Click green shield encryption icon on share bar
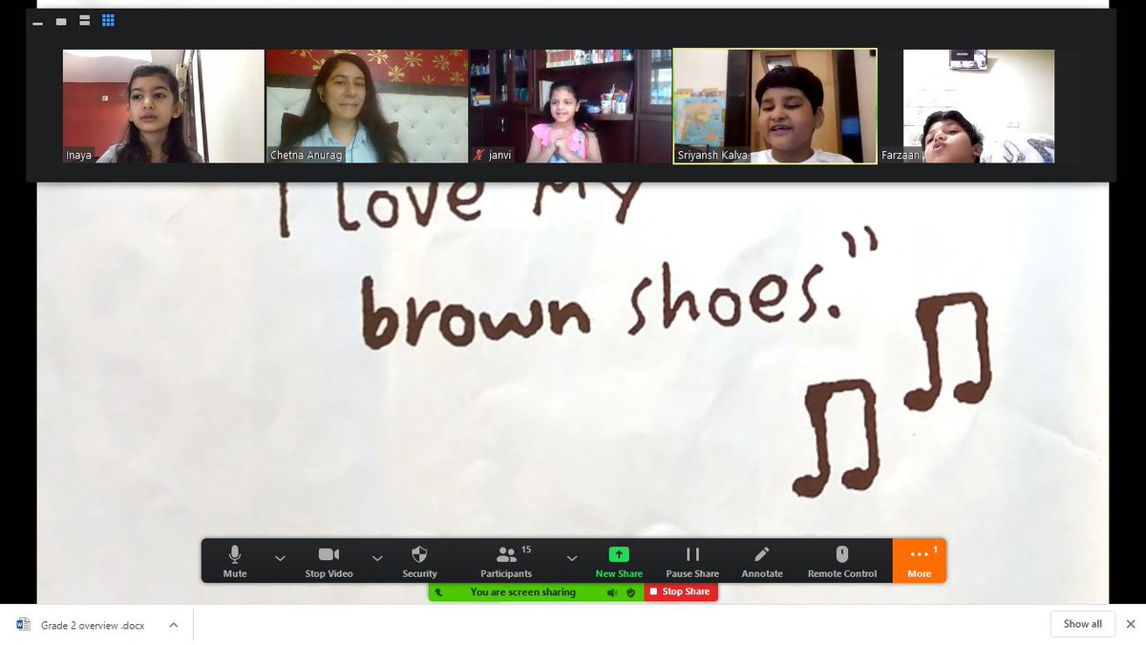The height and width of the screenshot is (645, 1146). point(630,592)
